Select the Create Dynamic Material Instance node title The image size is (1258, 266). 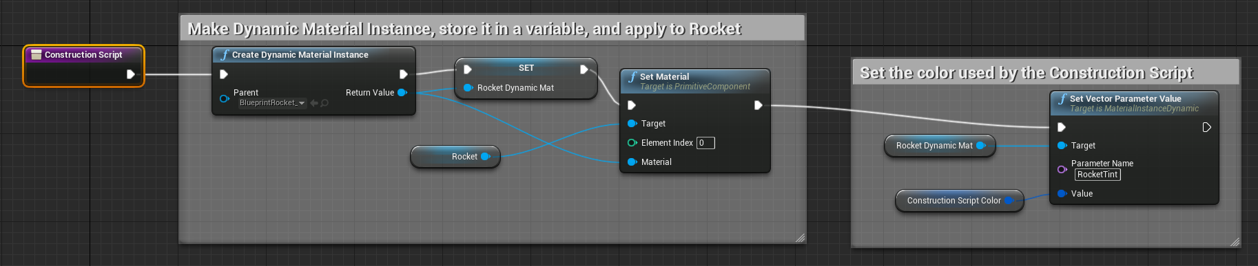coord(300,55)
